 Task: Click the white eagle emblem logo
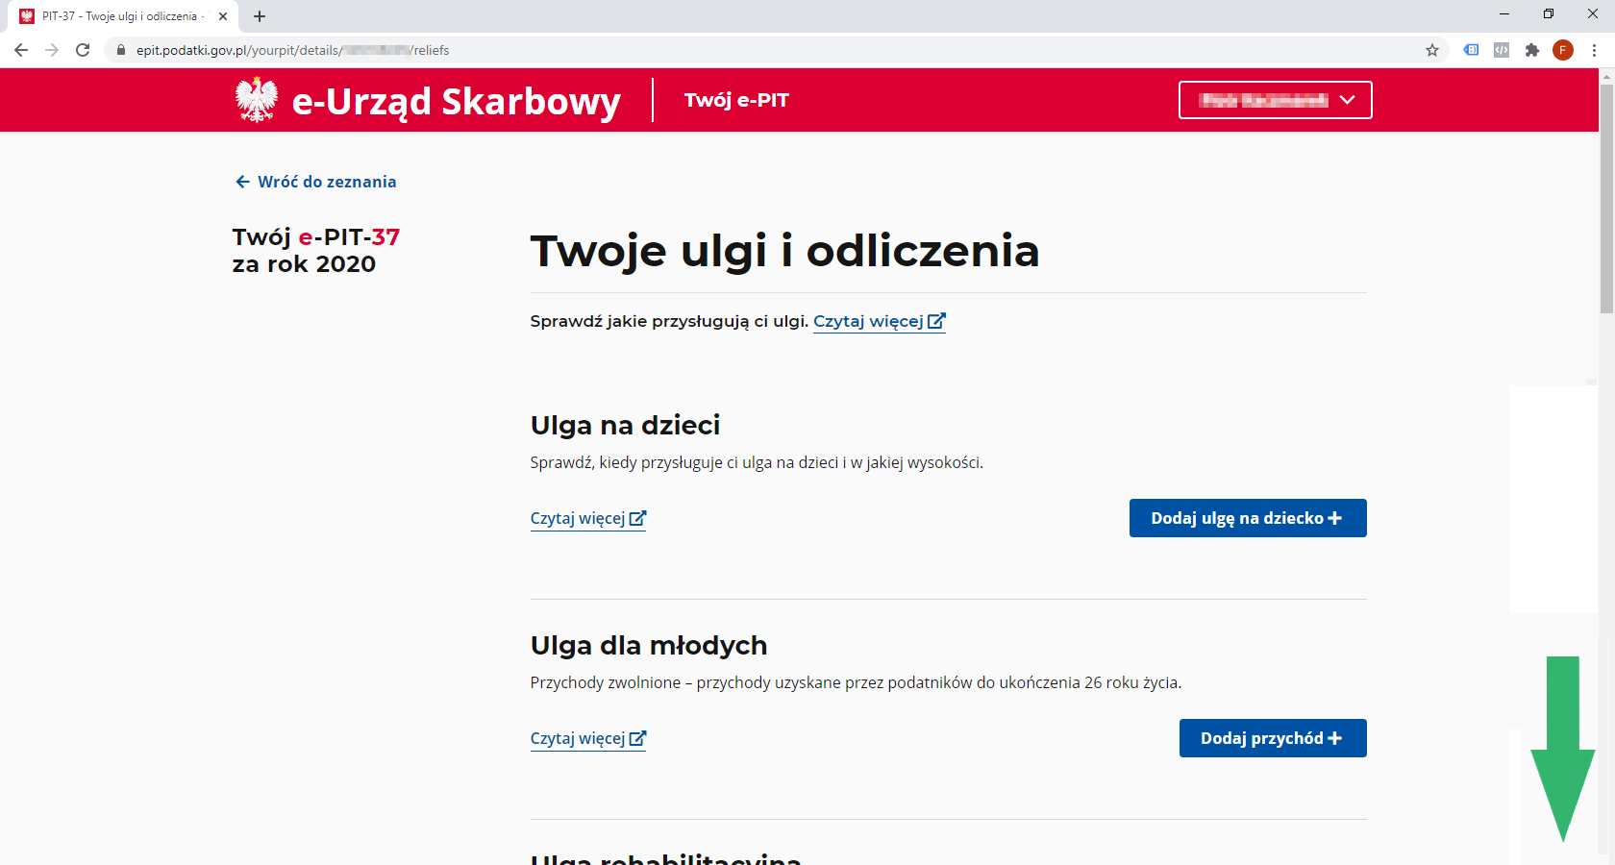coord(257,100)
